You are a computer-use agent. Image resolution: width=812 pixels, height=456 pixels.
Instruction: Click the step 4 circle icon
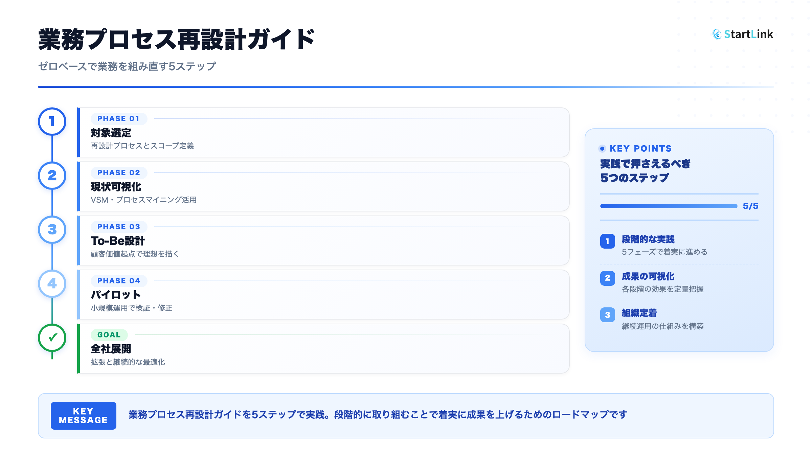(52, 284)
